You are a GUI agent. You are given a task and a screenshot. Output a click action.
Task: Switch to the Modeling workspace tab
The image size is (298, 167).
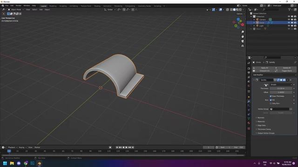click(53, 6)
